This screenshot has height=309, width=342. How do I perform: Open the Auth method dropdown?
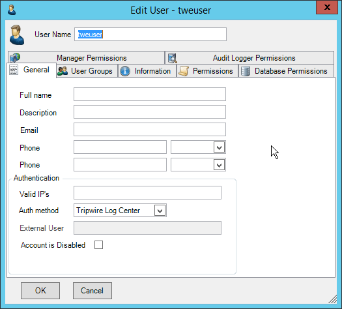click(160, 211)
